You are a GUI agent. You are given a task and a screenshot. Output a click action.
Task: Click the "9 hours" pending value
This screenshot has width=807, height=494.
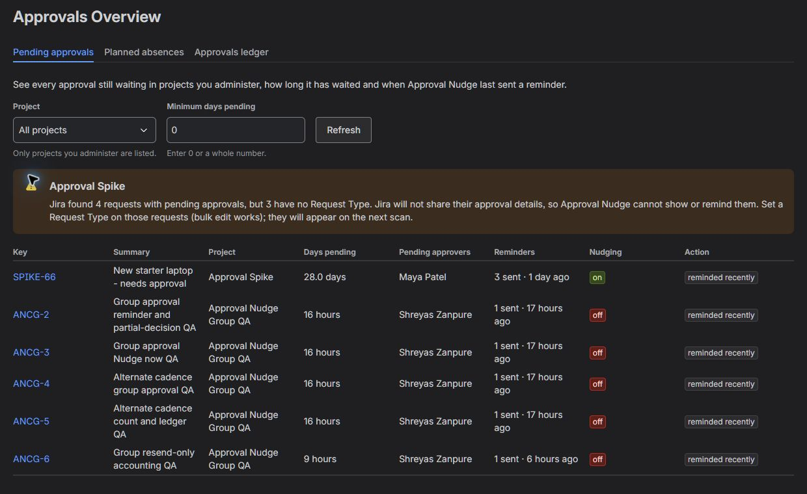pyautogui.click(x=320, y=459)
